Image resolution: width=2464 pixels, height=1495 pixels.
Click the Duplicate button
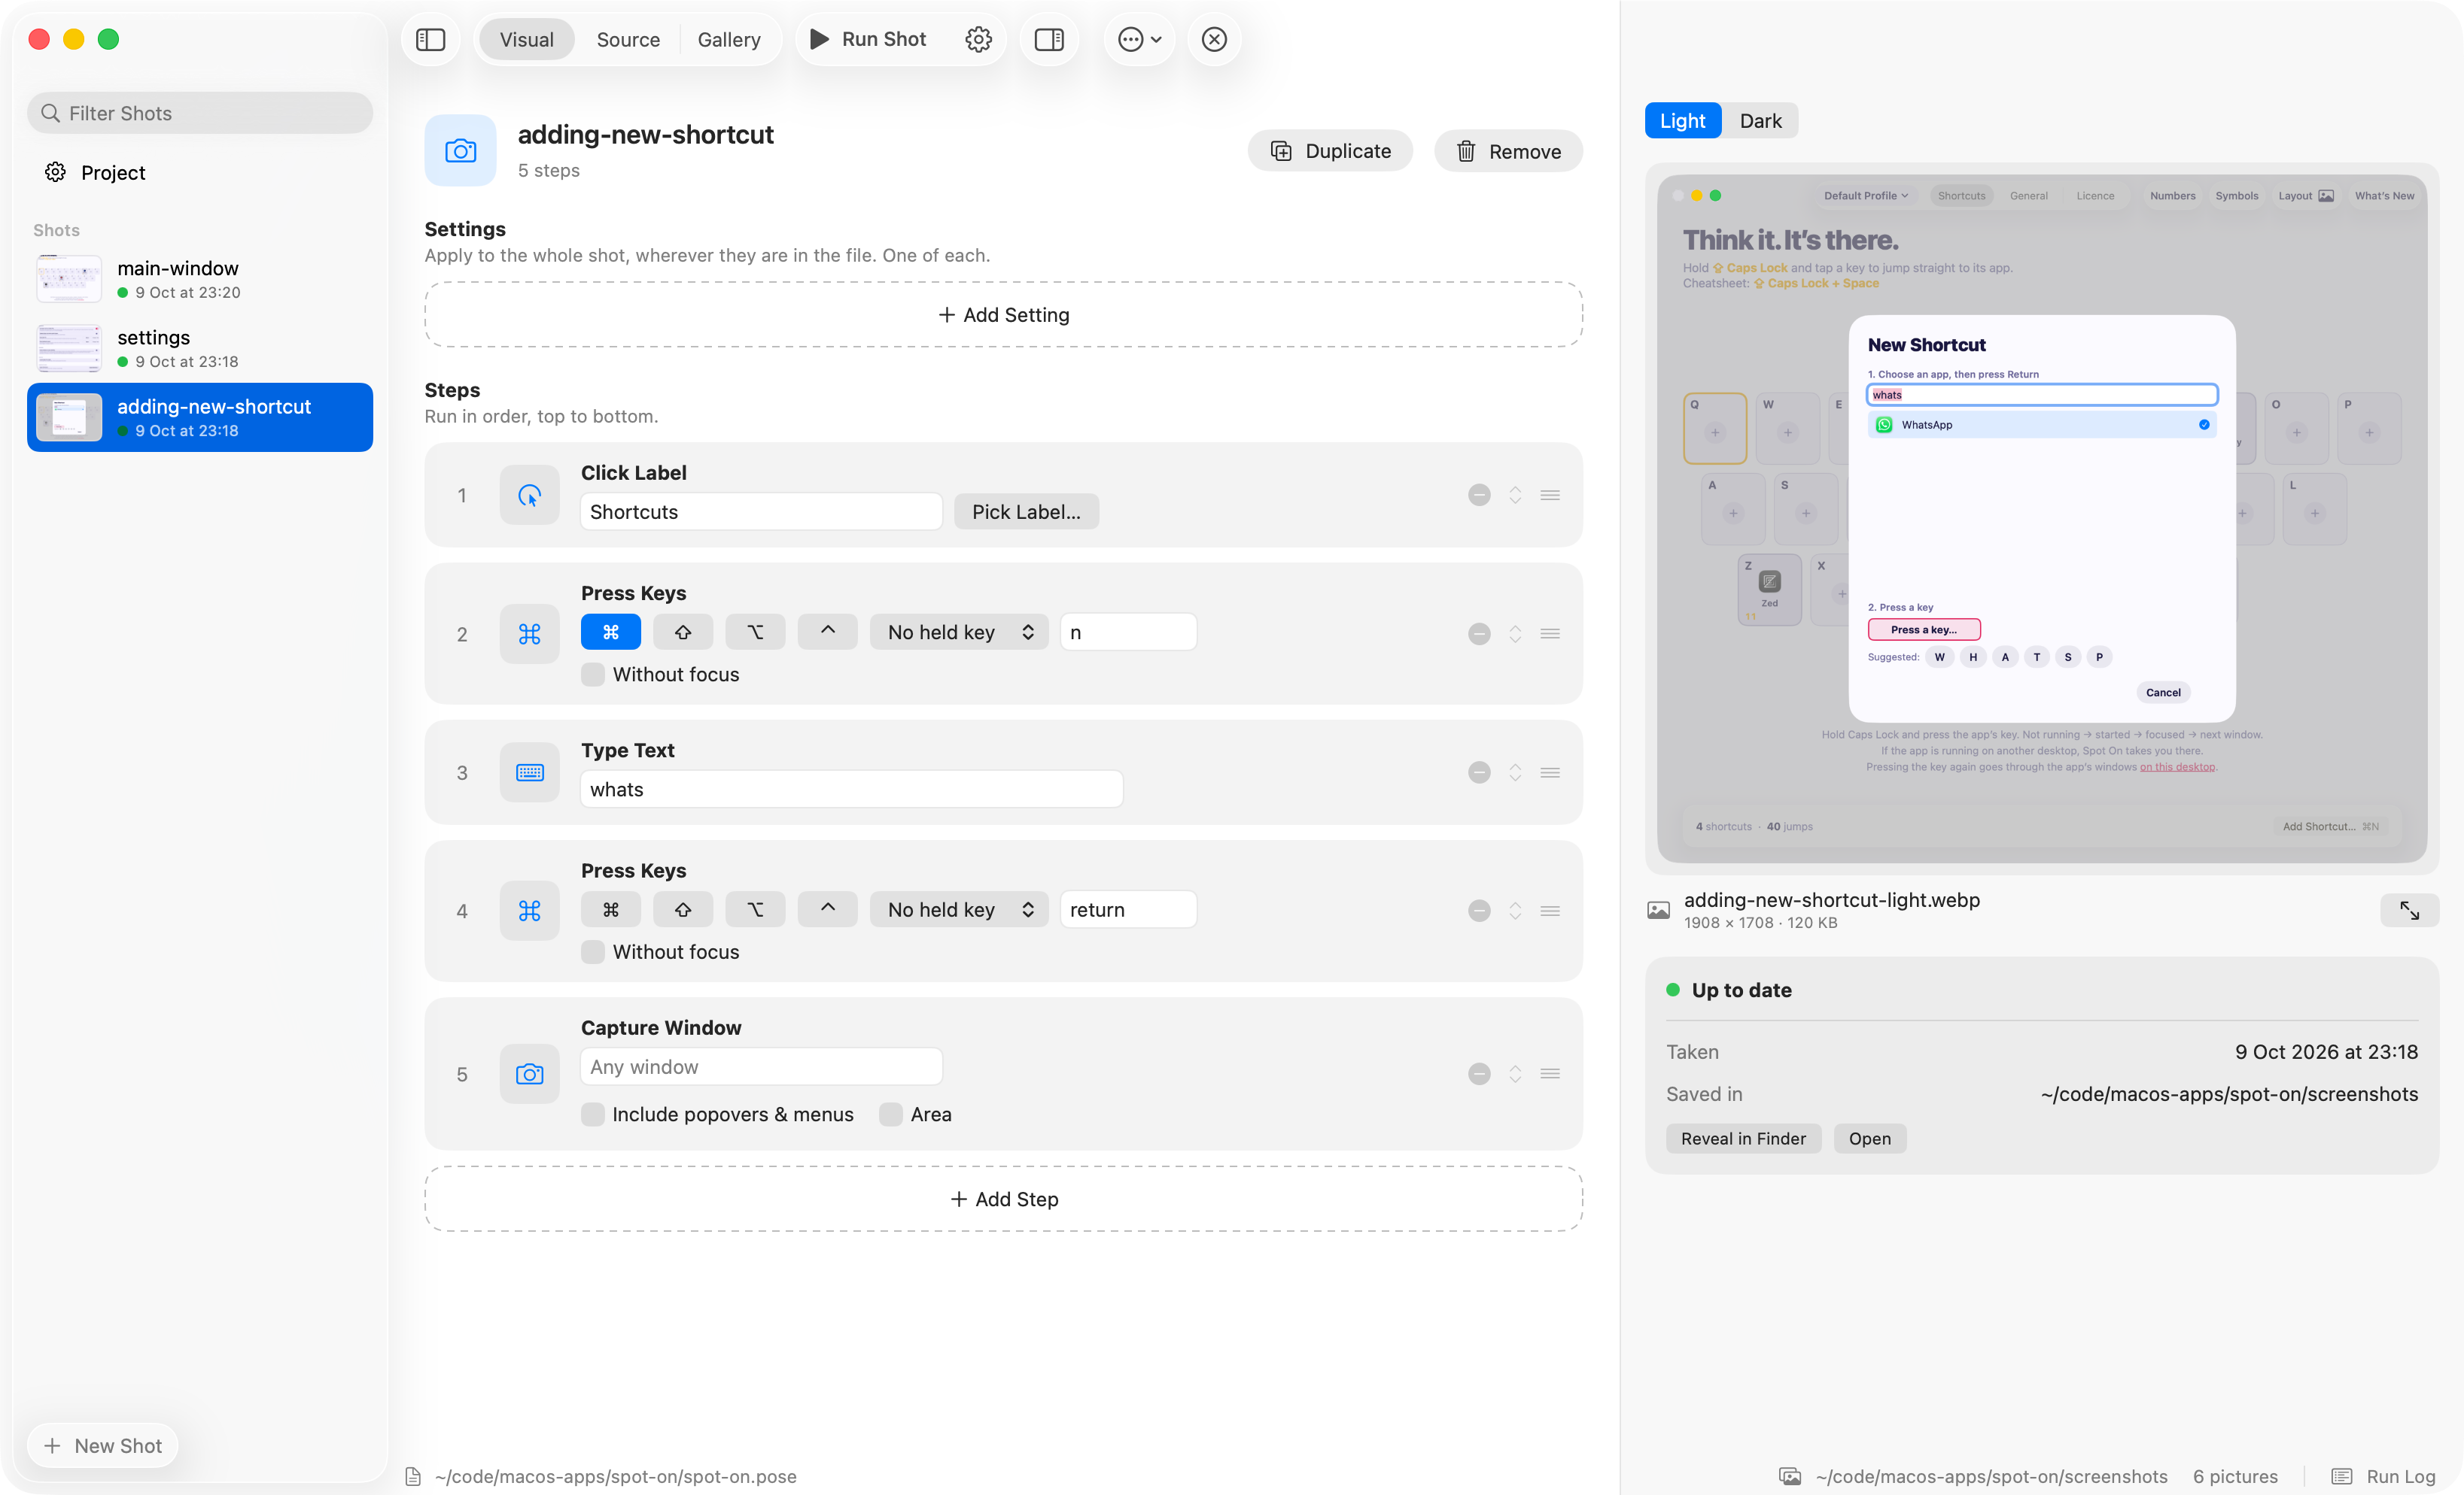1330,151
